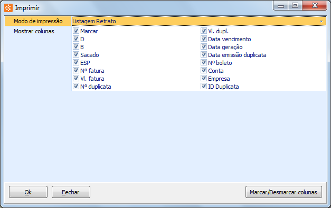The image size is (331, 208).
Task: Toggle Data vencimento checkbox
Action: point(203,39)
